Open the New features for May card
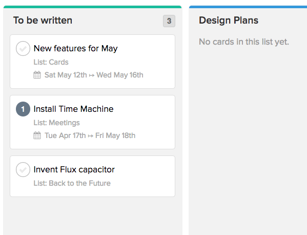Image resolution: width=307 pixels, height=235 pixels. [x=92, y=62]
